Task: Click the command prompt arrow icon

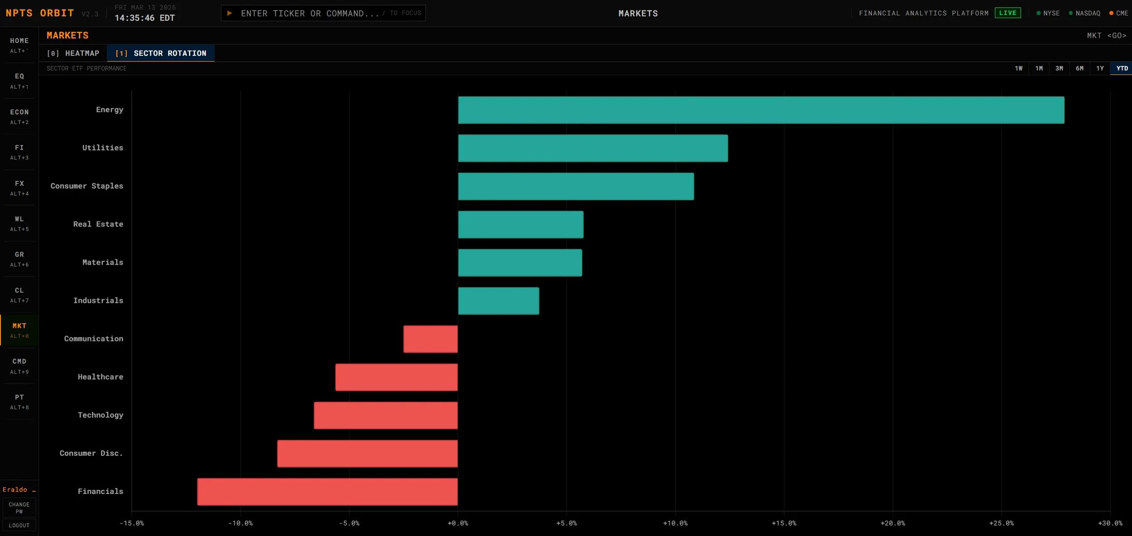Action: [x=230, y=13]
